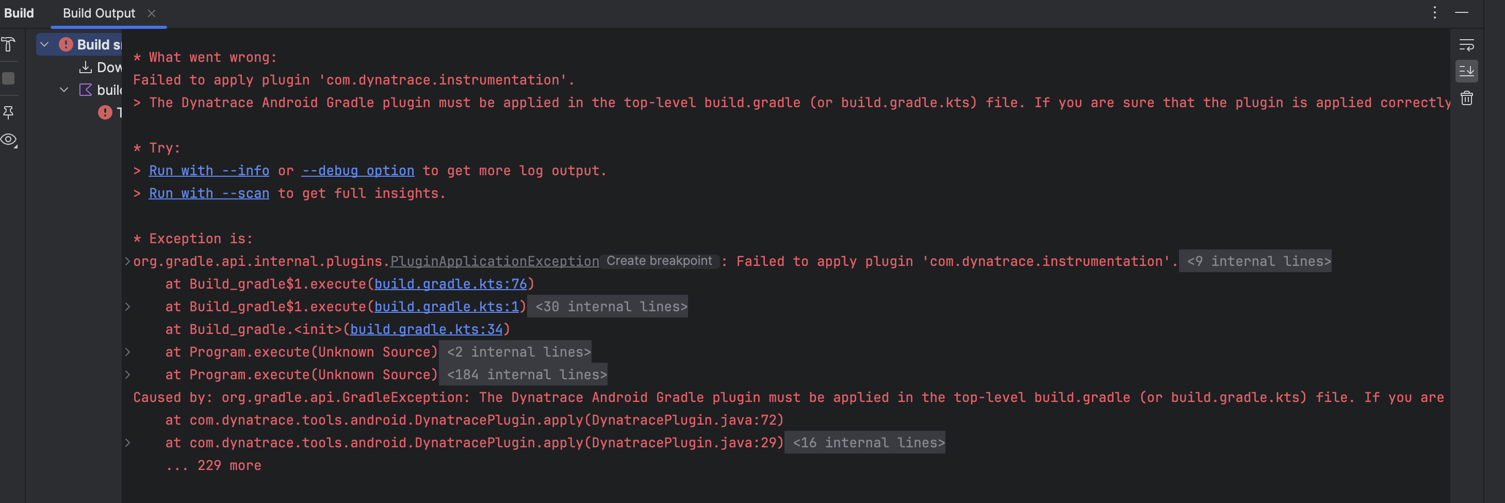Collapse the Kotlin build script tree node
1505x503 pixels.
point(64,90)
